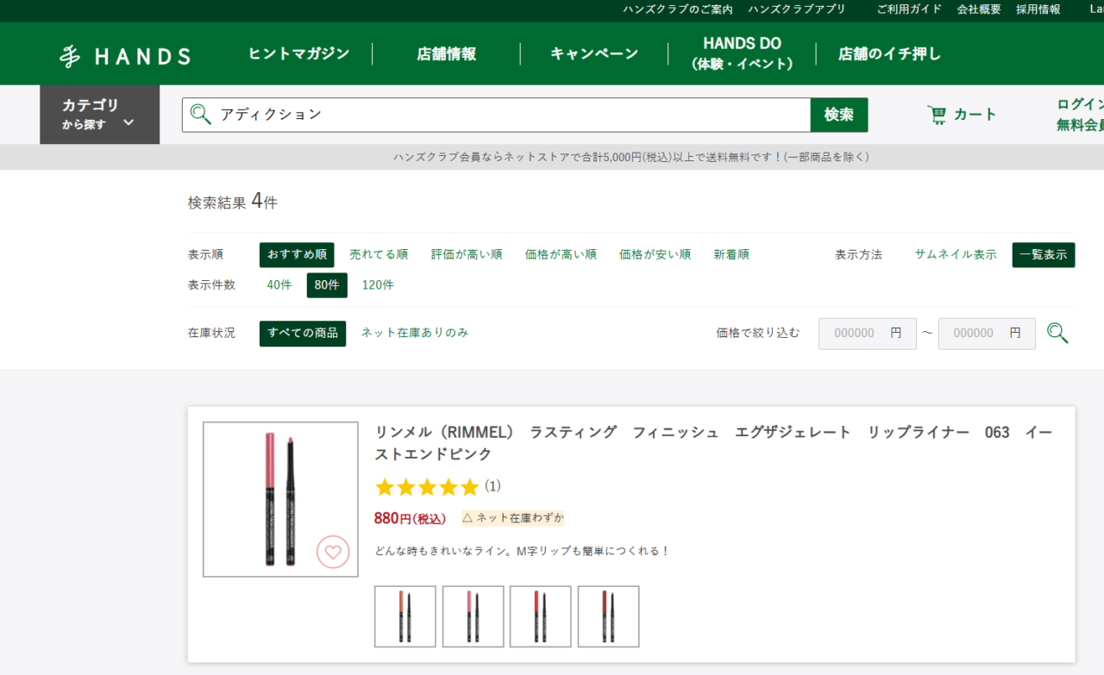Image resolution: width=1104 pixels, height=675 pixels.
Task: Sort by 価格が高い順
Action: click(561, 255)
